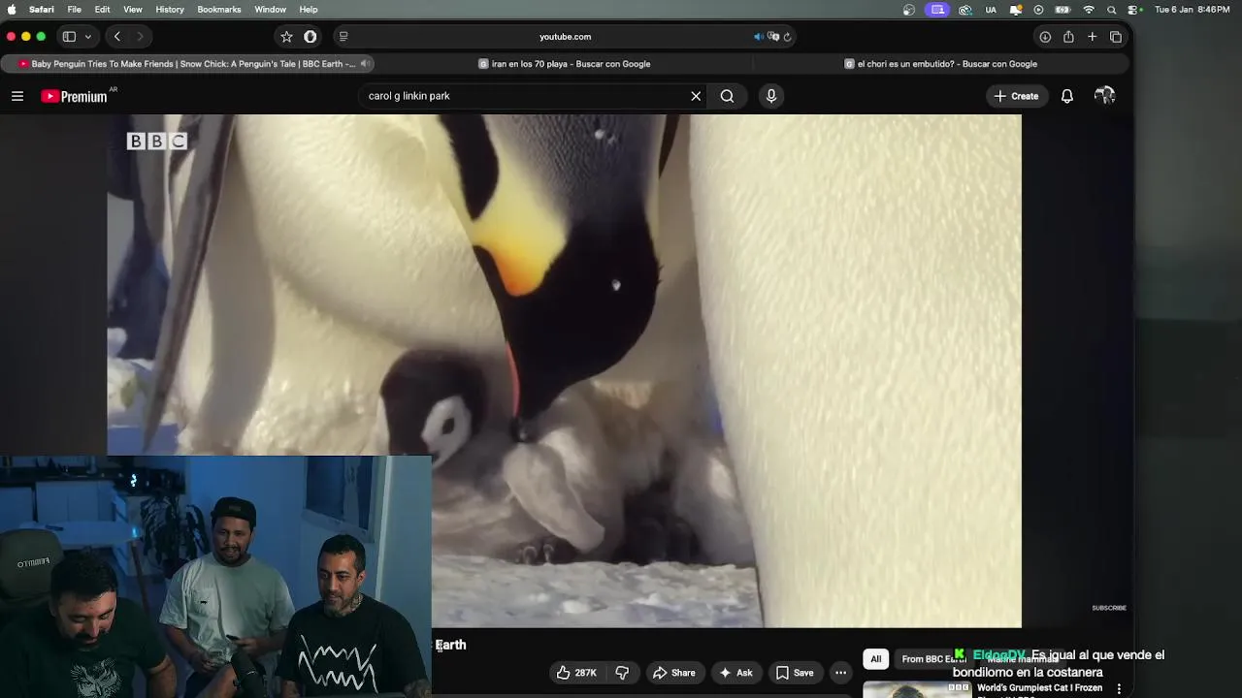Open Wi-Fi status in menu bar
Viewport: 1242px width, 698px height.
pyautogui.click(x=1089, y=10)
